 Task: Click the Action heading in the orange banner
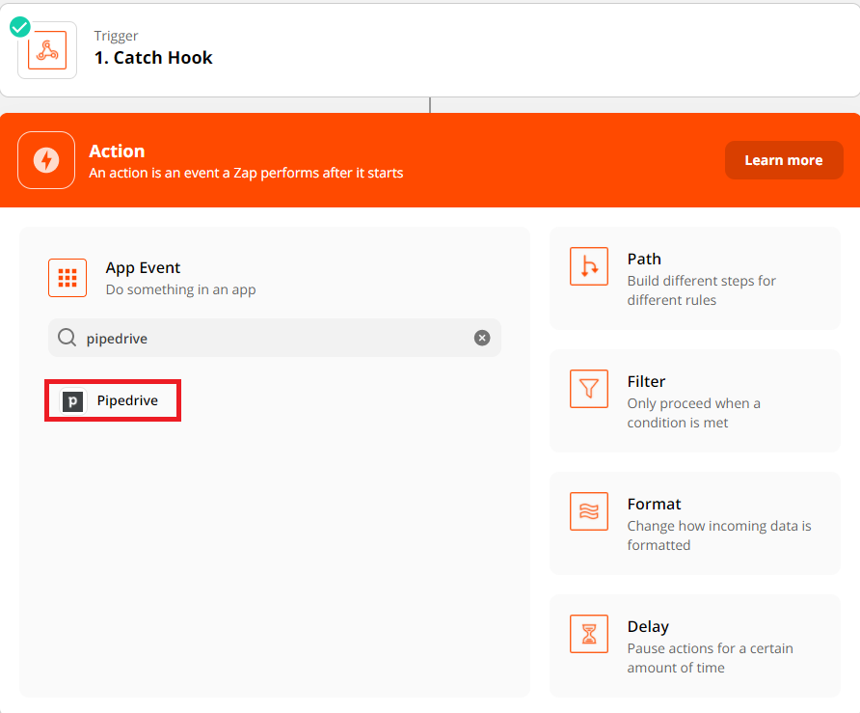coord(117,151)
